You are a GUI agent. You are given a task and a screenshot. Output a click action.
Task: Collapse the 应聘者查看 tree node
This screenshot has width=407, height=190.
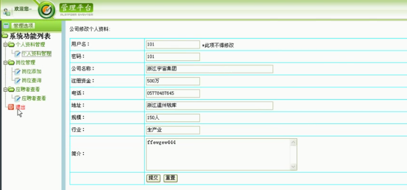coord(5,89)
